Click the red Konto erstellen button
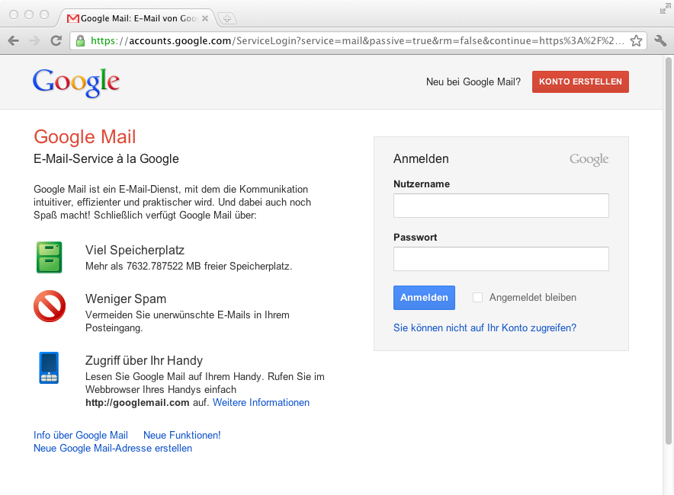 (x=580, y=82)
